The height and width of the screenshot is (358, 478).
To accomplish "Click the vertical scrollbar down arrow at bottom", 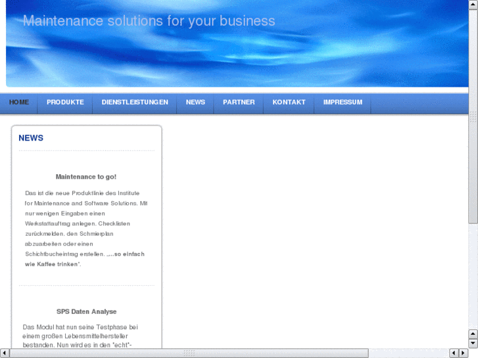I will [x=473, y=344].
